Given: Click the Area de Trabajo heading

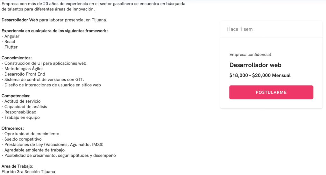Looking at the screenshot, I should click(18, 166).
